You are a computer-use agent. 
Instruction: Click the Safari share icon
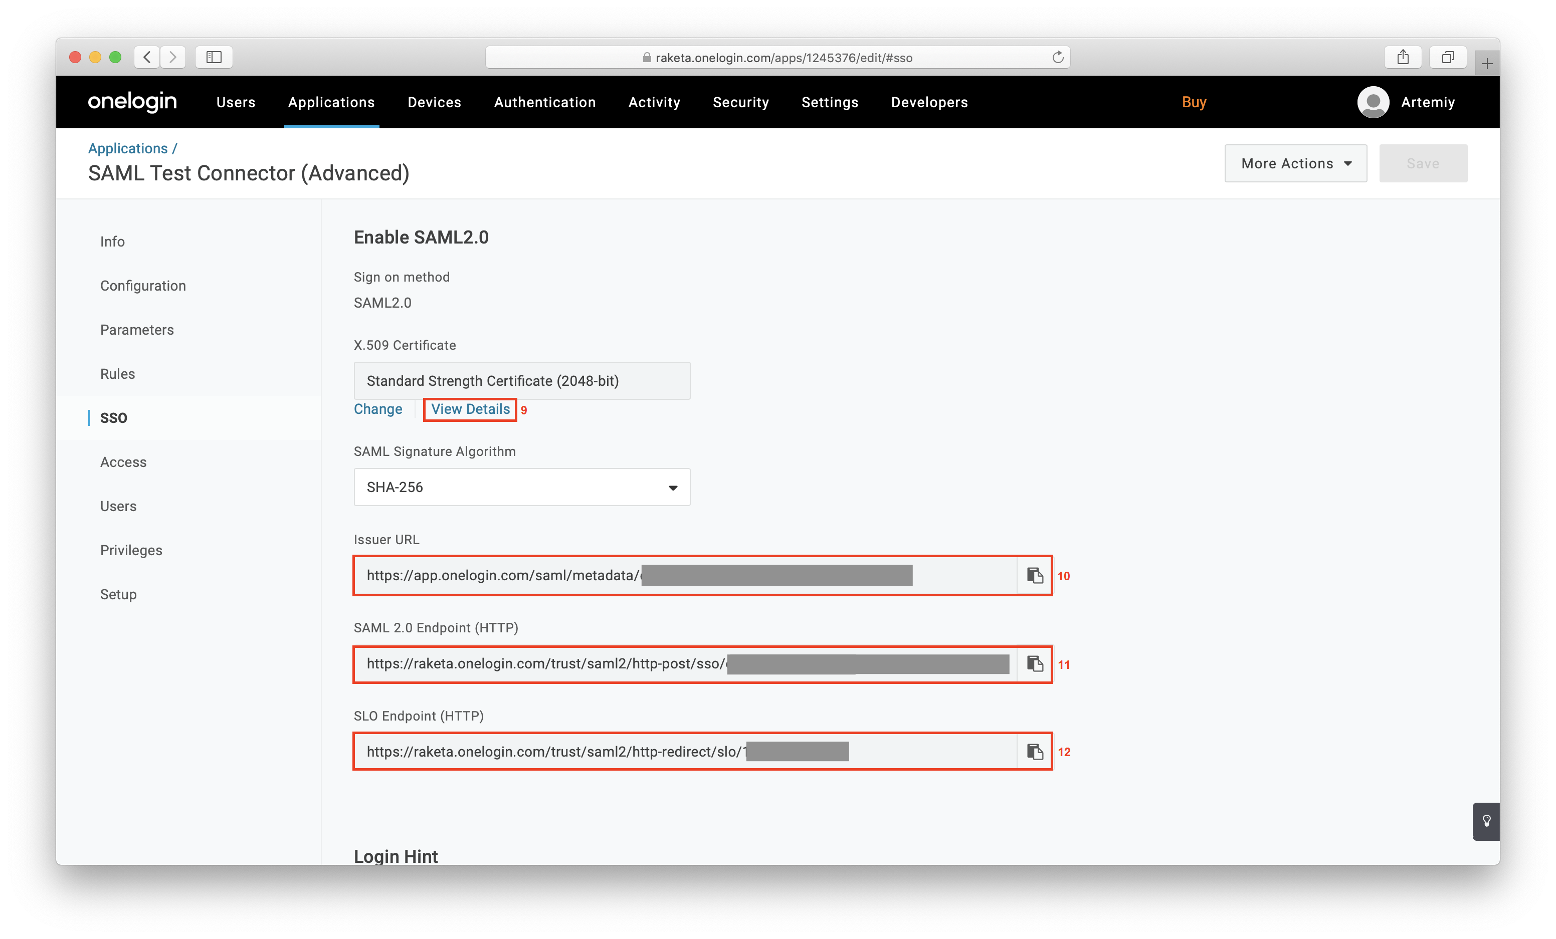[x=1403, y=58]
